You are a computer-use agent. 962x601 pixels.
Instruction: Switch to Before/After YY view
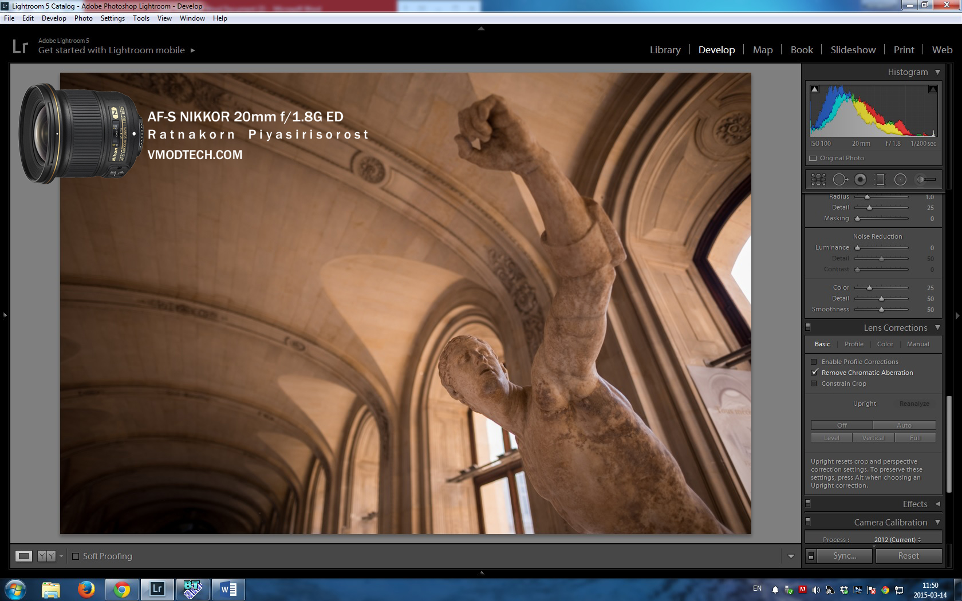coord(46,556)
